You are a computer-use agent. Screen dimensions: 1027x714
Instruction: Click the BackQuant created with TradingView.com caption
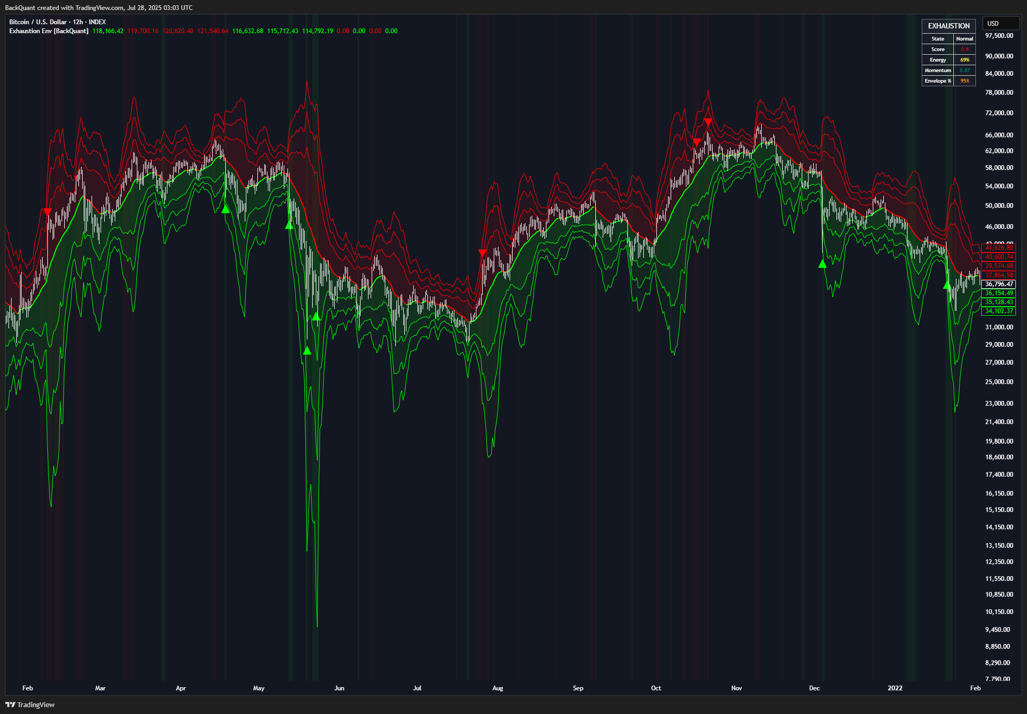pyautogui.click(x=99, y=8)
